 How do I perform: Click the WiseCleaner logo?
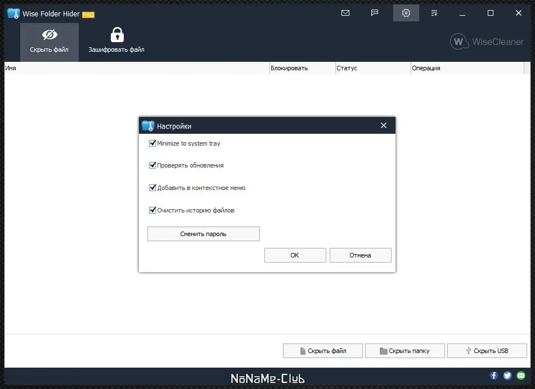(487, 42)
